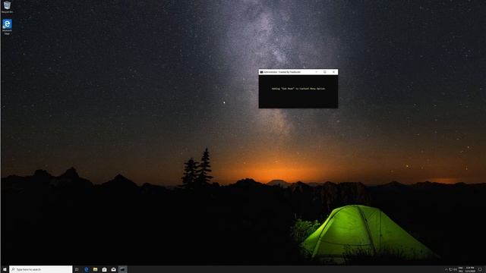This screenshot has width=486, height=273.
Task: Open the Action Center notifications icon
Action: click(x=480, y=270)
